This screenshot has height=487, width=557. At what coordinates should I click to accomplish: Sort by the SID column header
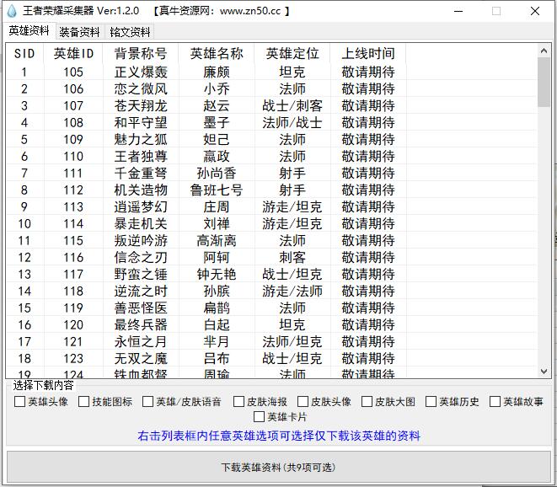(24, 54)
